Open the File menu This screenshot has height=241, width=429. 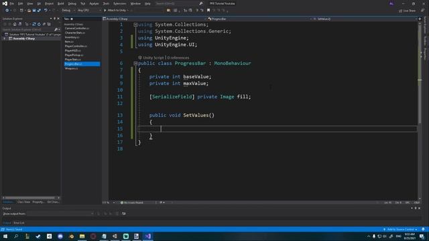[11, 3]
